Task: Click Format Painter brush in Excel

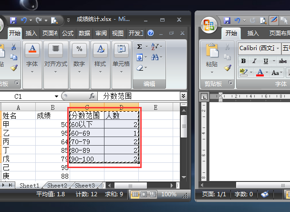Action: (x=14, y=68)
